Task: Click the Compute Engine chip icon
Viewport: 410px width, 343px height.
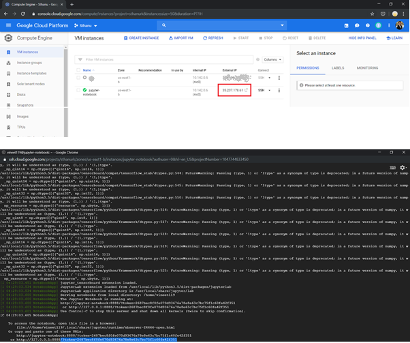Action: (8, 38)
